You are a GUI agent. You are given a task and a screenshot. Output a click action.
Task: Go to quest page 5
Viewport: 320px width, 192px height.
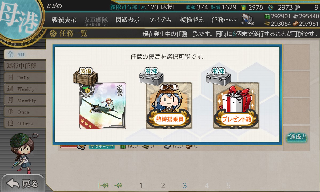[229, 186]
